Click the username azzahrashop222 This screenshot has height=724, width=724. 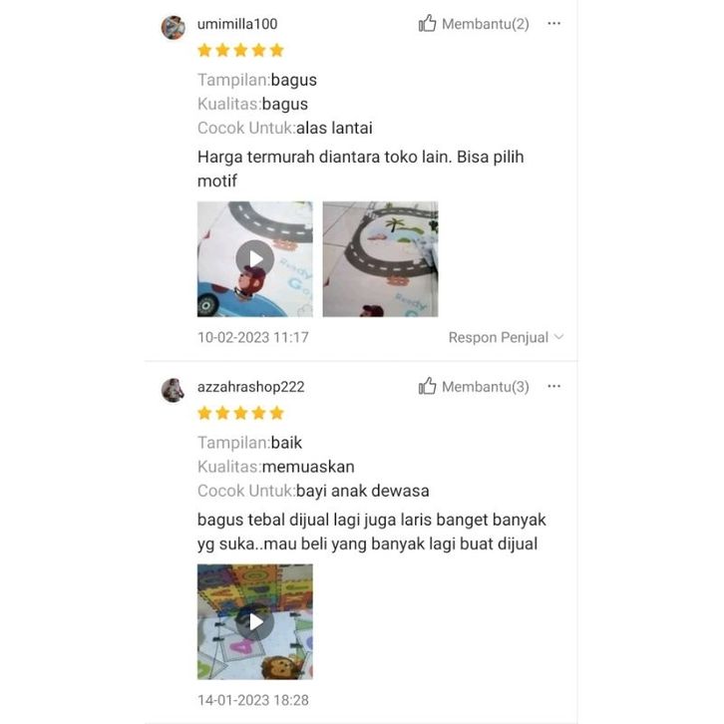point(250,387)
